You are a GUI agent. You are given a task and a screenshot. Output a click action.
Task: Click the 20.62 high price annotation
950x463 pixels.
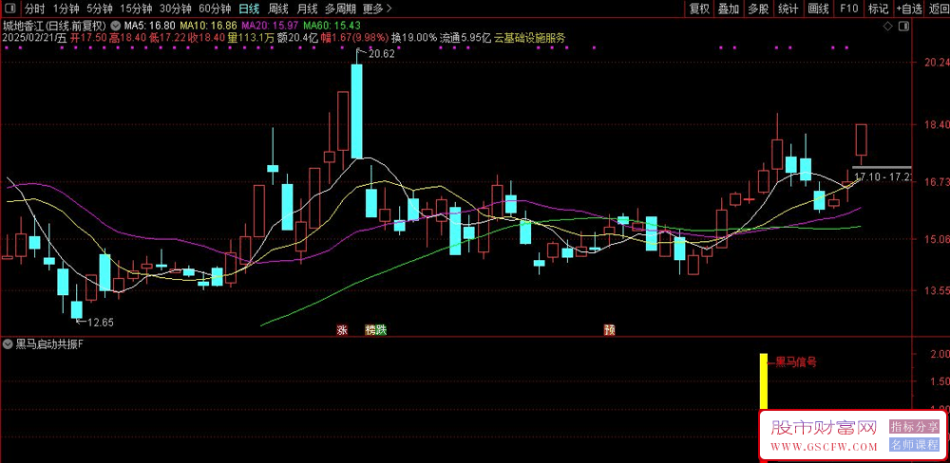tap(381, 54)
